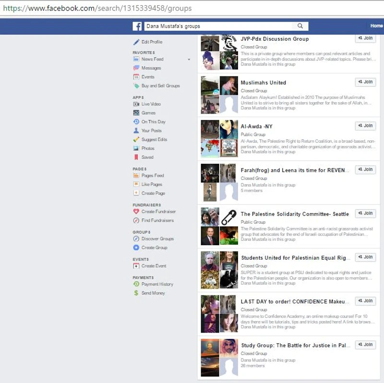The image size is (384, 383).
Task: Click "5 members" under Farah(frog) group
Action: coord(252,191)
